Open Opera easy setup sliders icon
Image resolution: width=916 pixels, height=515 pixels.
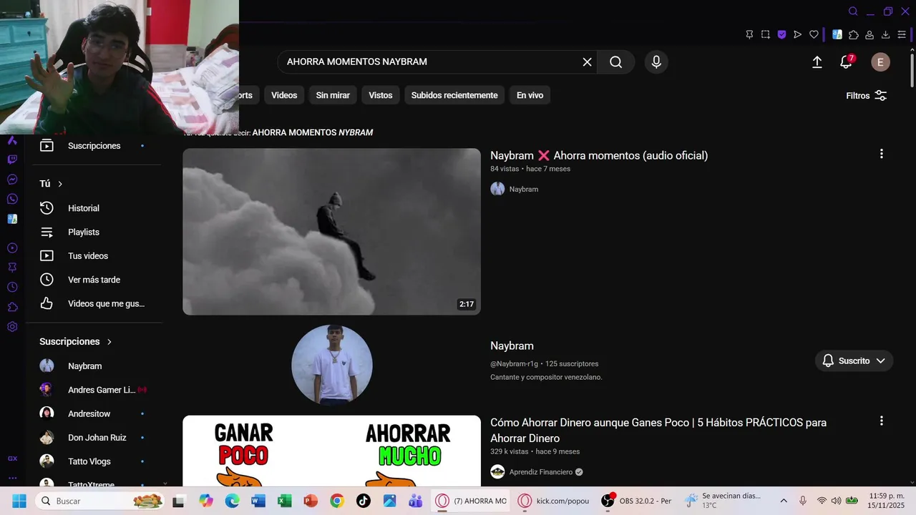[902, 34]
